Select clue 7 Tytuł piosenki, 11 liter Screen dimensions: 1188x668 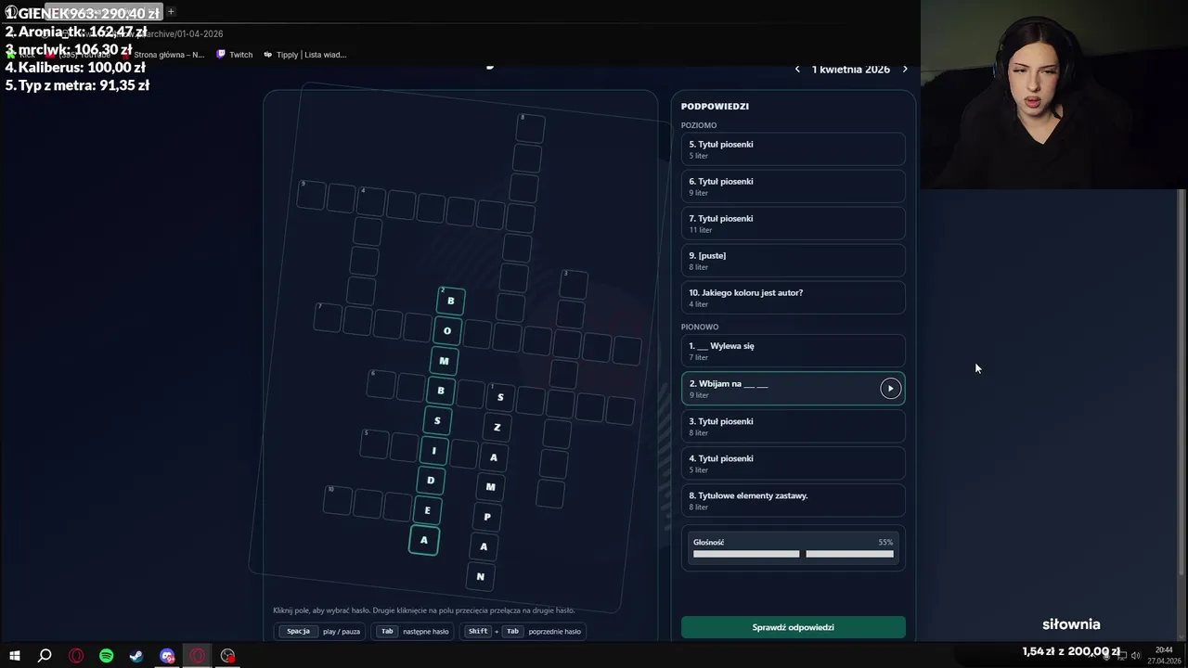(793, 224)
